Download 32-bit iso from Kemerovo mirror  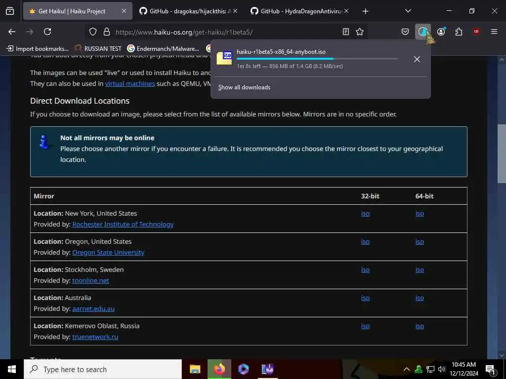[365, 326]
